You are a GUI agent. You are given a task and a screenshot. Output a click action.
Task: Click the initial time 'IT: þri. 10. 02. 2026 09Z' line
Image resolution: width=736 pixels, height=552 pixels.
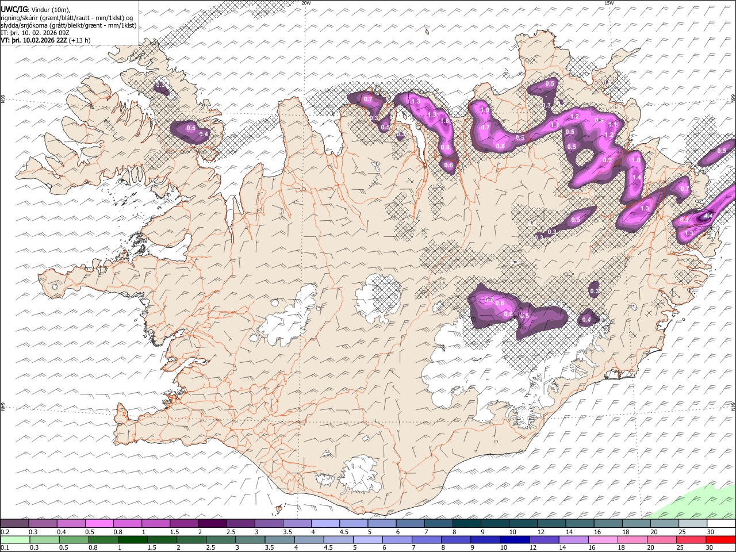click(x=35, y=33)
